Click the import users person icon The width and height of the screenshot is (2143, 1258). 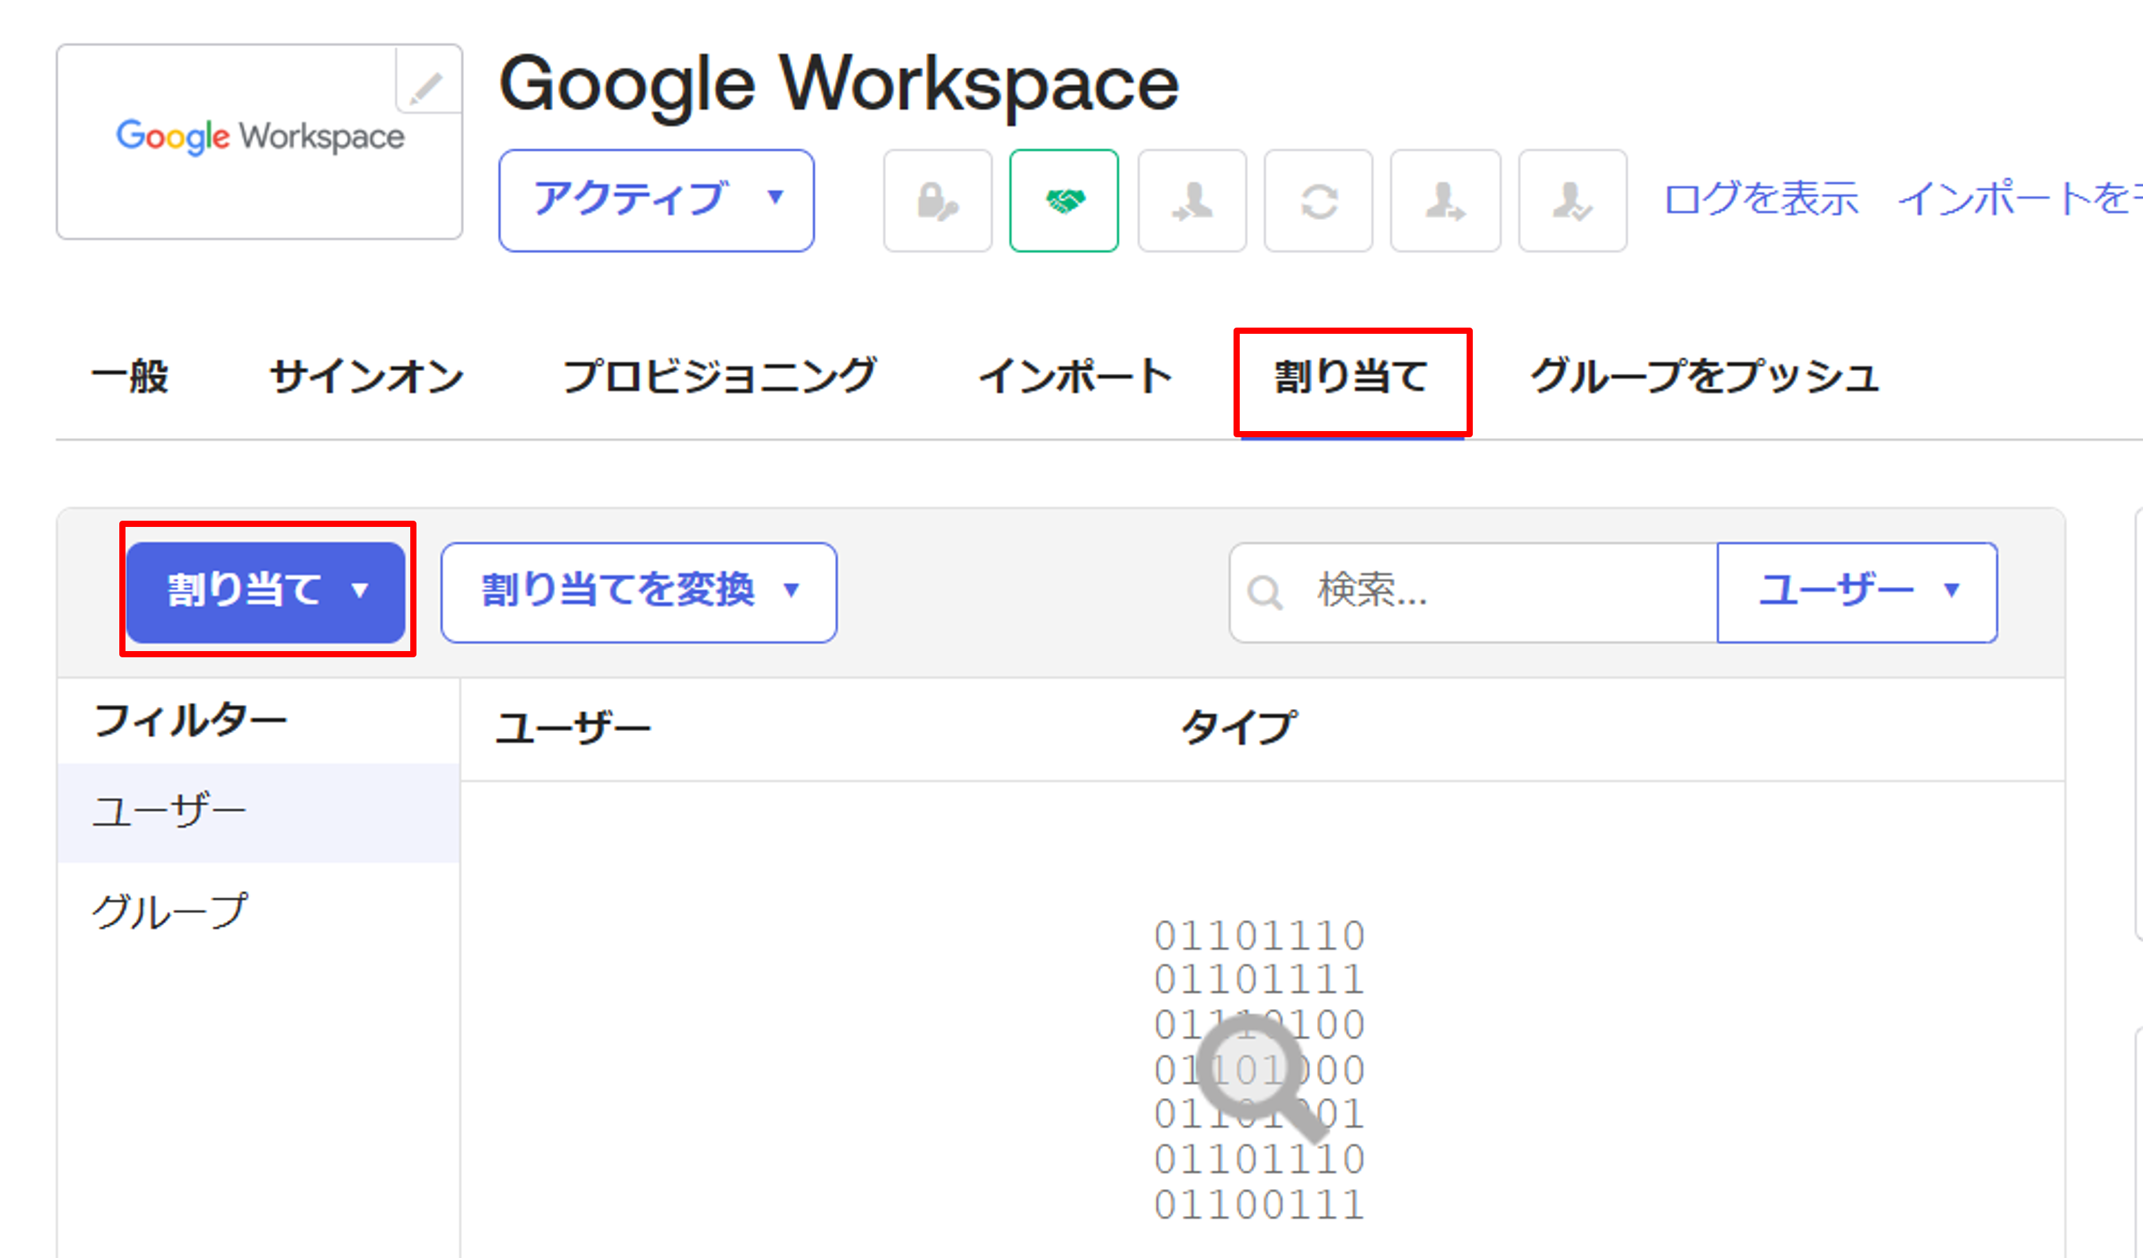pos(1191,201)
